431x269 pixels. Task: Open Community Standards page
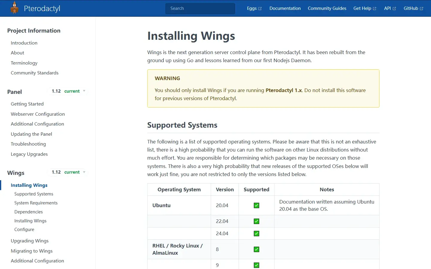(x=34, y=73)
